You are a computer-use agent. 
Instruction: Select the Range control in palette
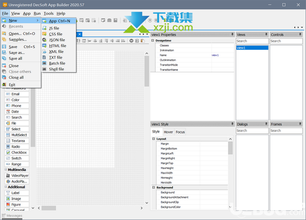pyautogui.click(x=17, y=164)
